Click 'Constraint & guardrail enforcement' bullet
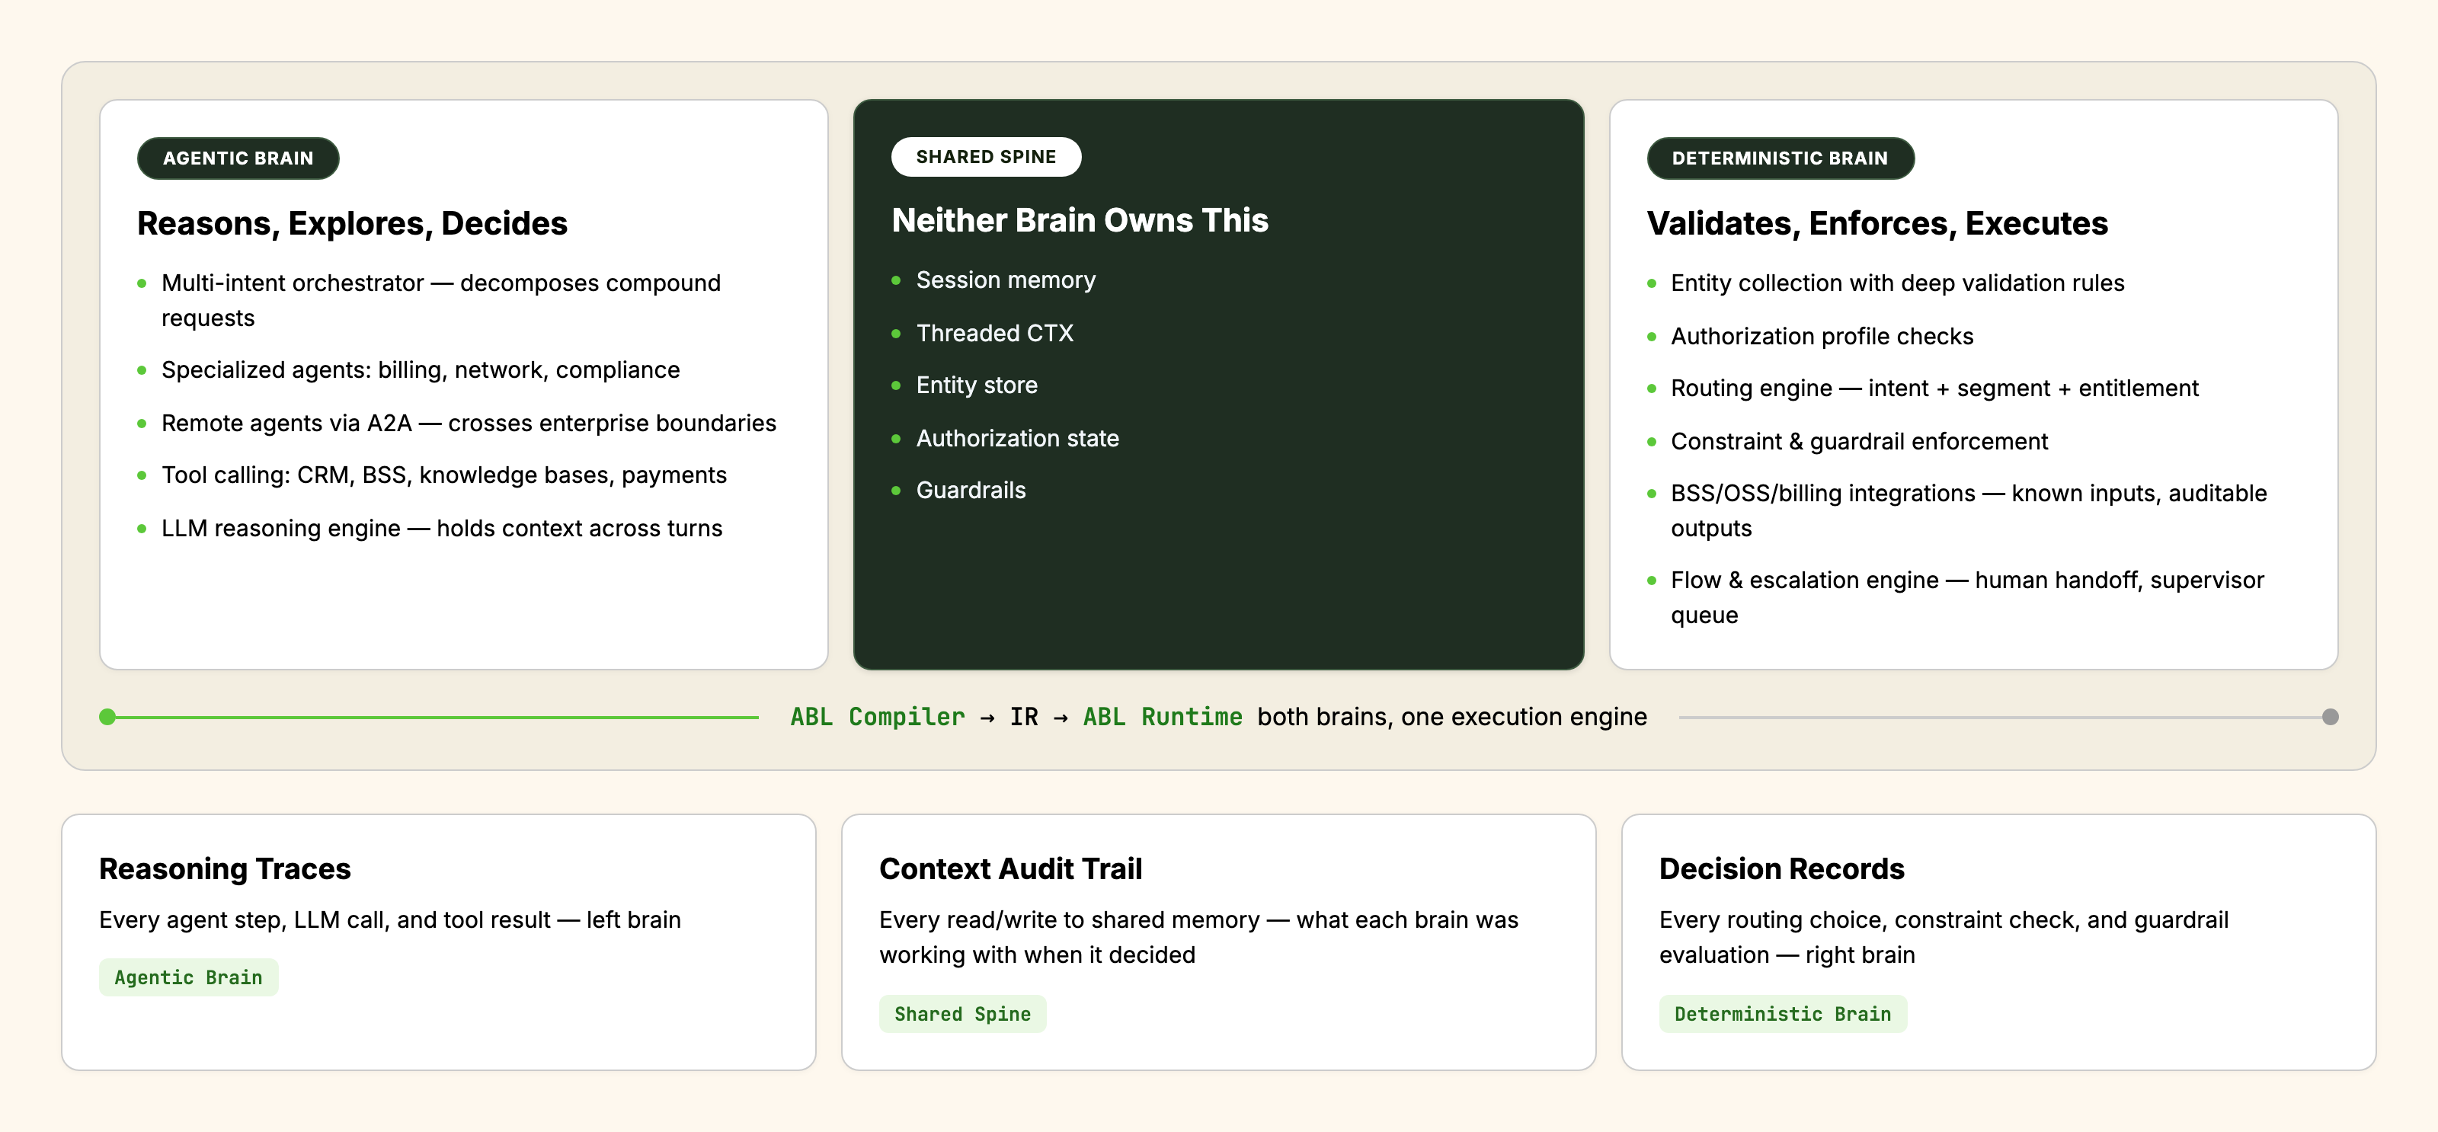2438x1132 pixels. coord(1859,441)
